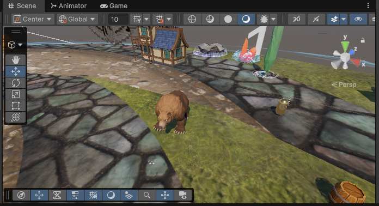
Task: Select the small golden bell object
Action: (283, 106)
